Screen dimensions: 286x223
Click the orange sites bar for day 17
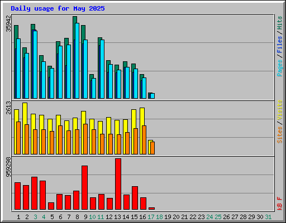point(152,148)
